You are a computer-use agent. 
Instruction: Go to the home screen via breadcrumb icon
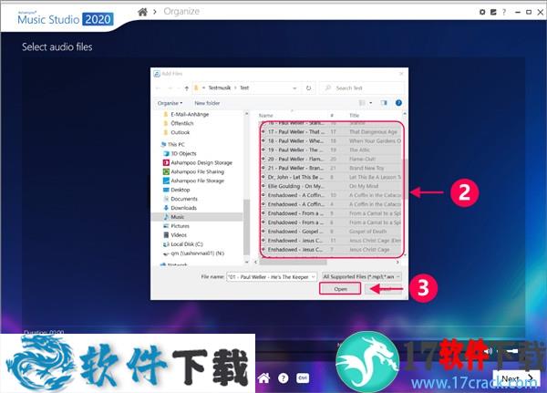click(142, 12)
